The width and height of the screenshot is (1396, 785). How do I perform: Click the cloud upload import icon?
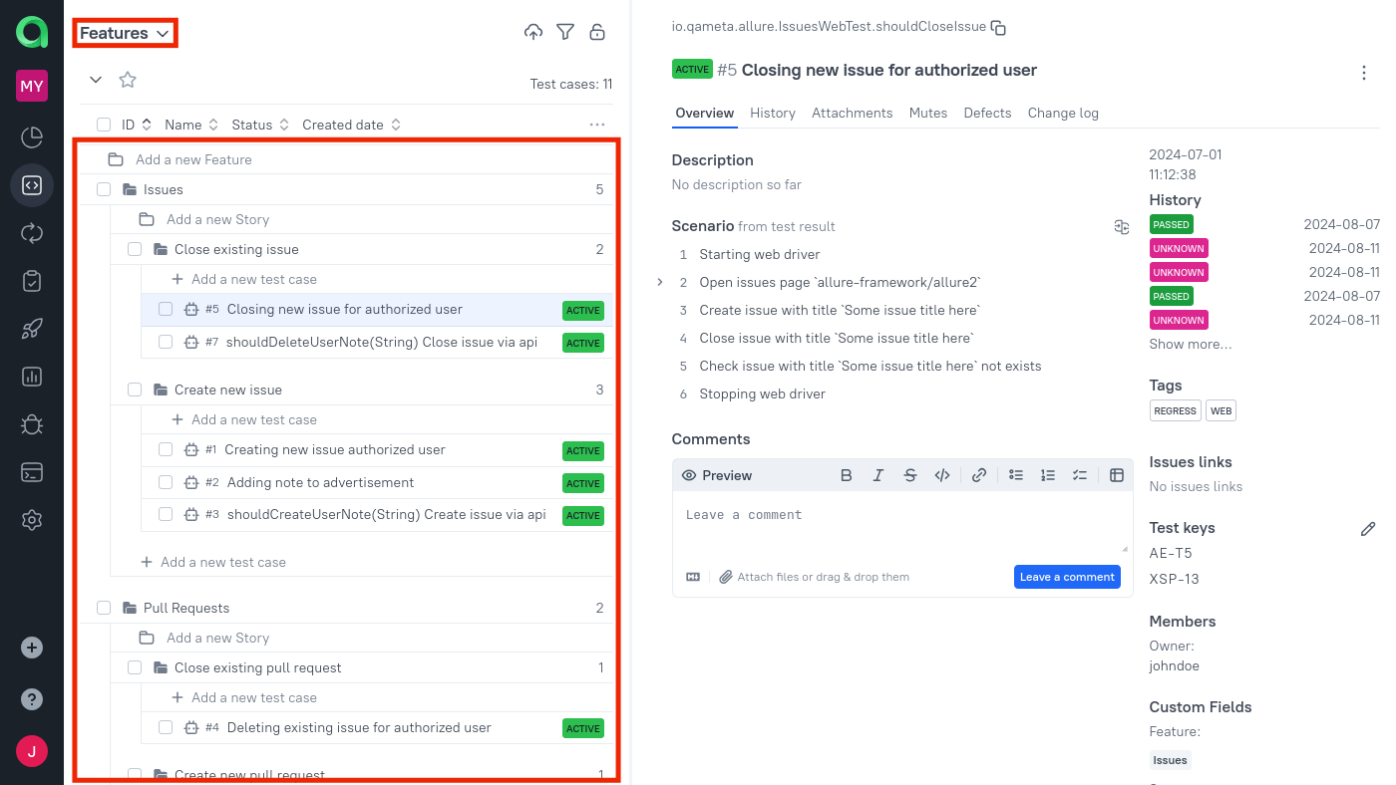tap(533, 33)
